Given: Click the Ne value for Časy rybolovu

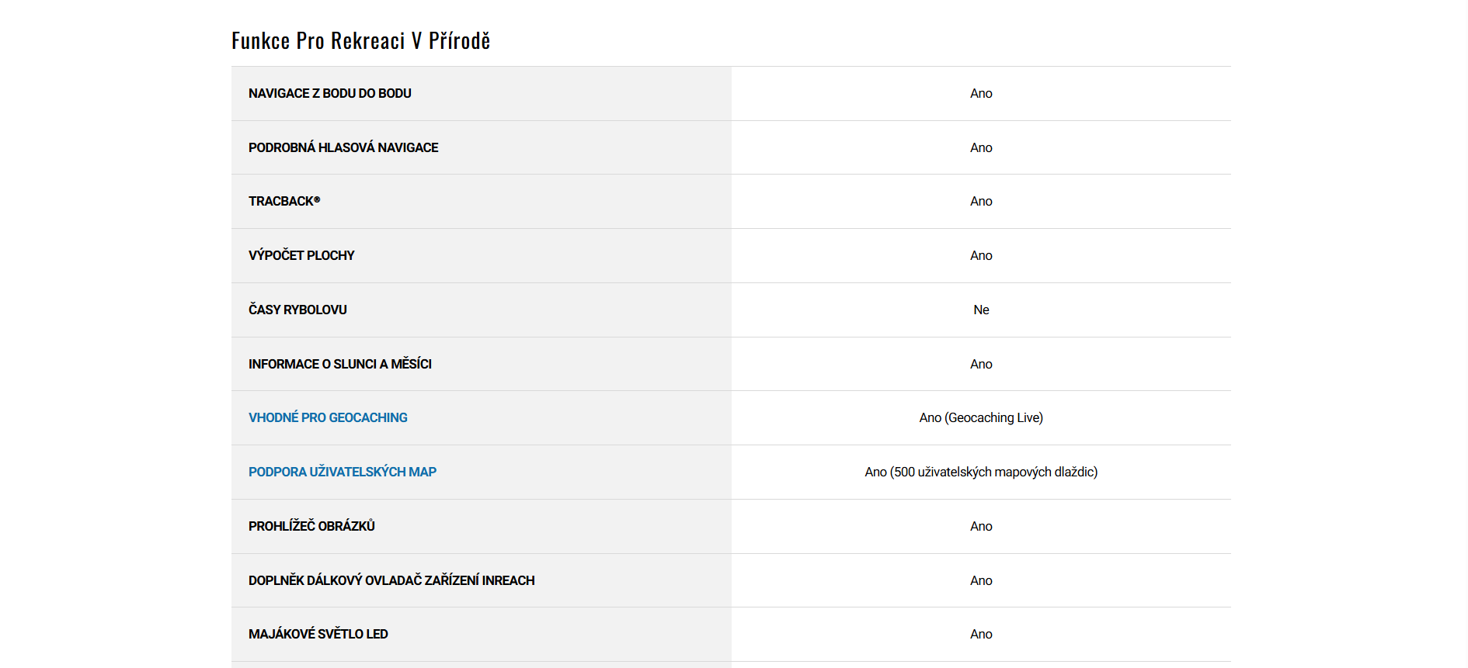Looking at the screenshot, I should [981, 310].
